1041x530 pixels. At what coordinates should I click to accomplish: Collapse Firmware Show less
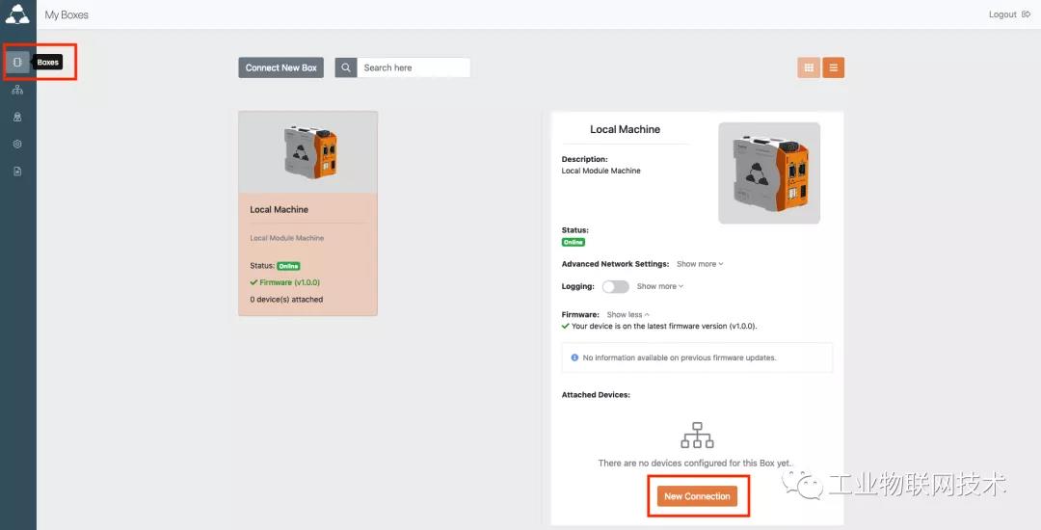click(628, 314)
